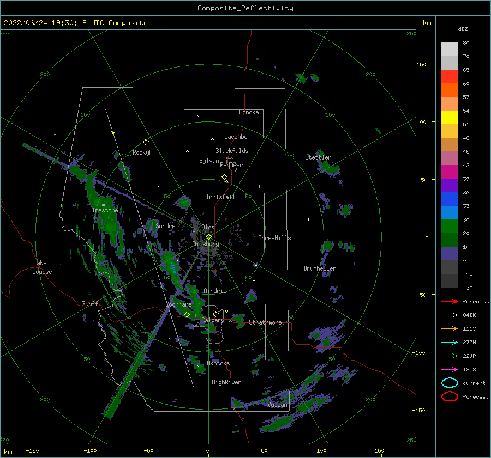
Task: Click the 39 dBZ magenta color swatch
Action: click(x=450, y=172)
